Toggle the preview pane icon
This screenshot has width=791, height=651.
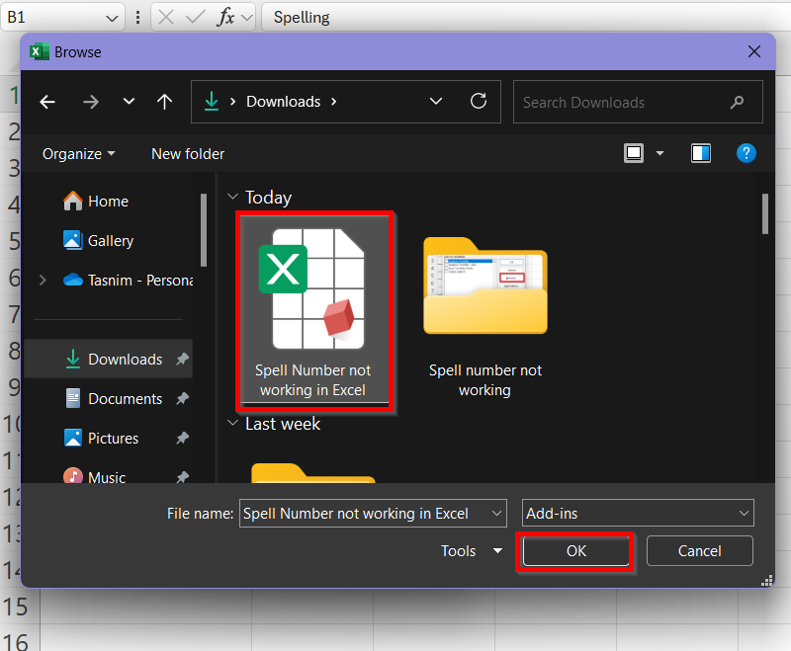tap(701, 153)
